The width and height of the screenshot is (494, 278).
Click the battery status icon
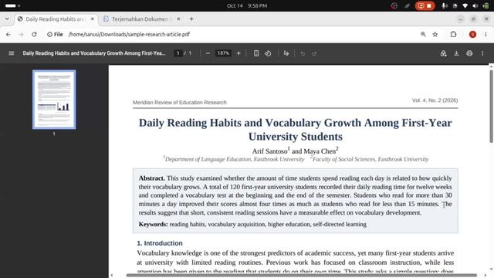tap(486, 5)
